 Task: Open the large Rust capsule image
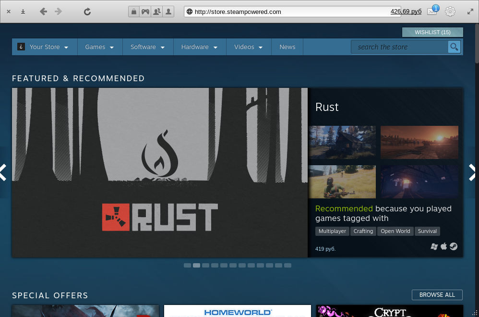160,173
